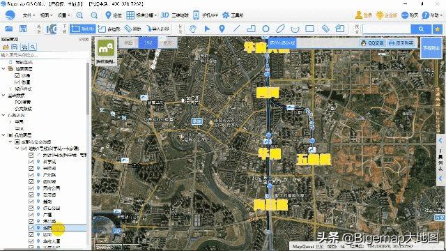
Task: Click the zoom in magnifier icon
Action: [79, 15]
